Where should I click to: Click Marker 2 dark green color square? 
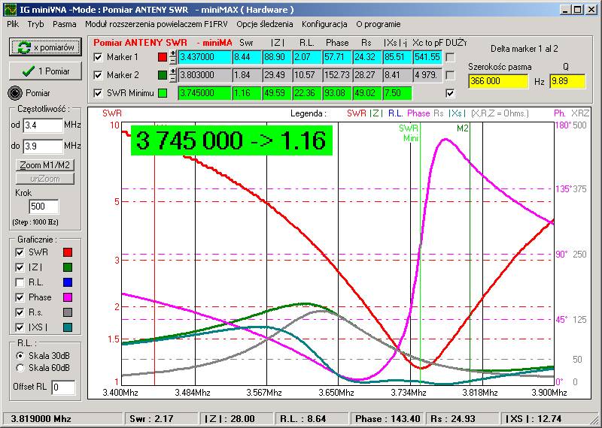tap(163, 75)
